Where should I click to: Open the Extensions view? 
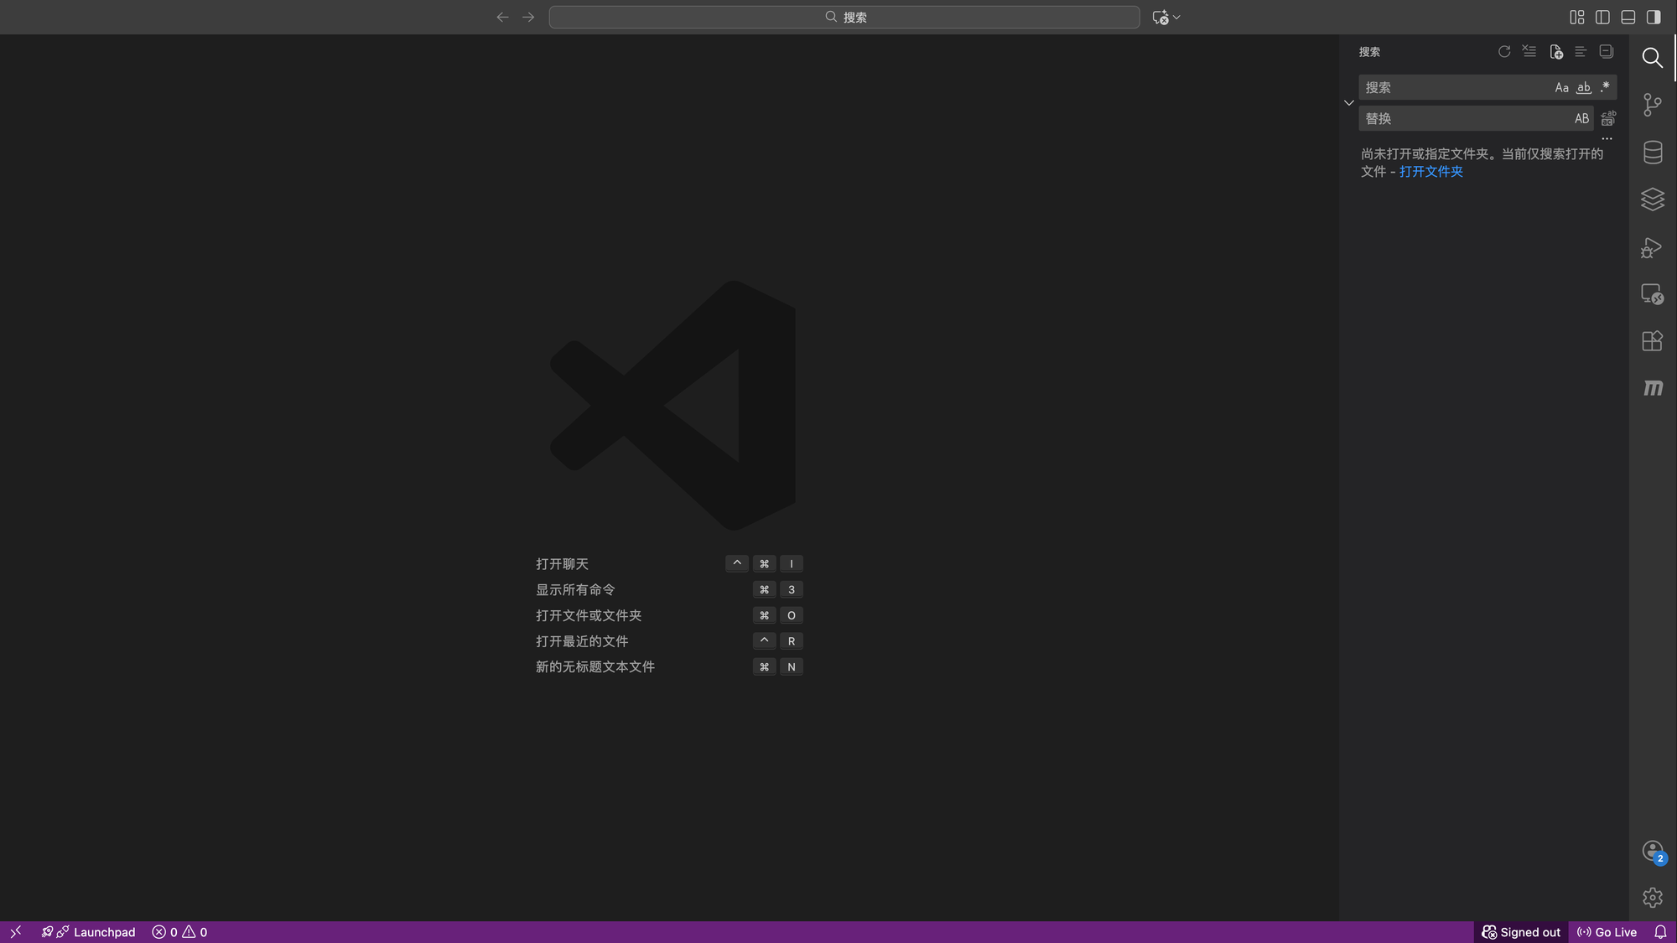tap(1652, 341)
